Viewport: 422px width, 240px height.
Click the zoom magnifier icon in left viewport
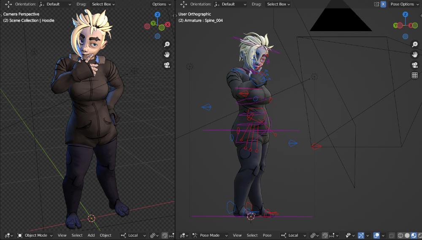click(167, 44)
